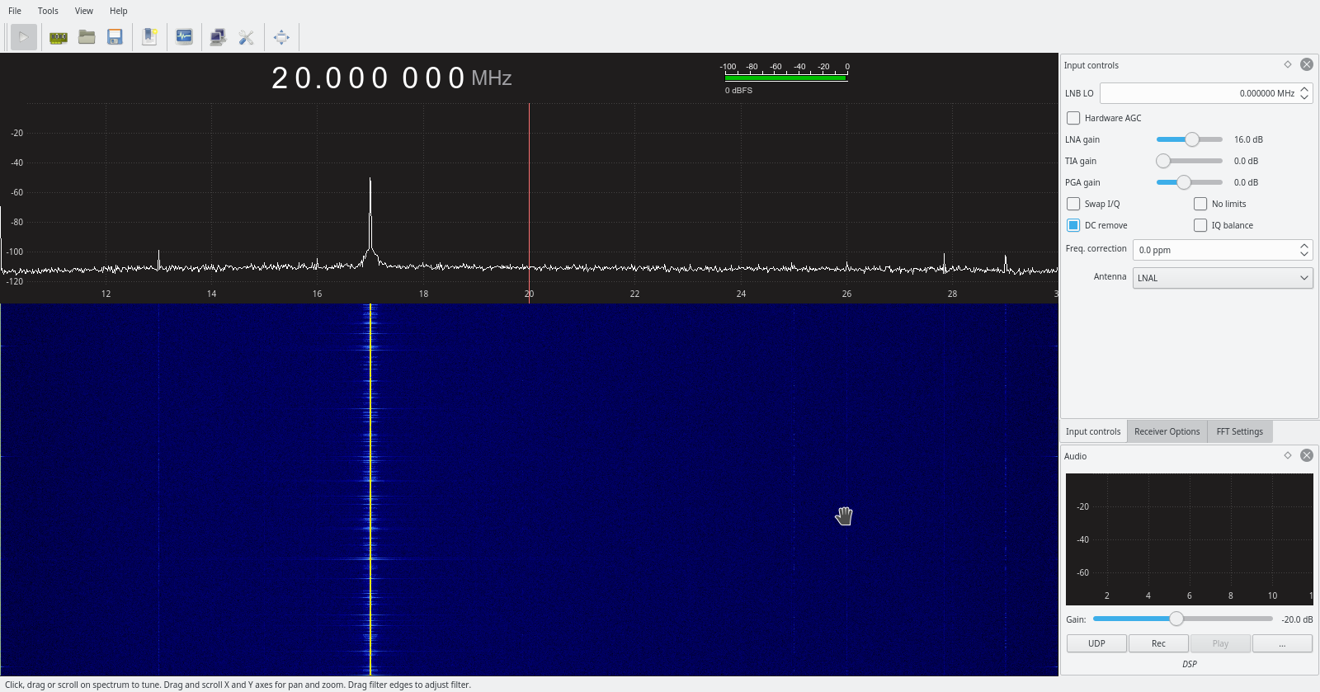1320x692 pixels.
Task: Click the Freq. correction ppm field
Action: [x=1215, y=250]
